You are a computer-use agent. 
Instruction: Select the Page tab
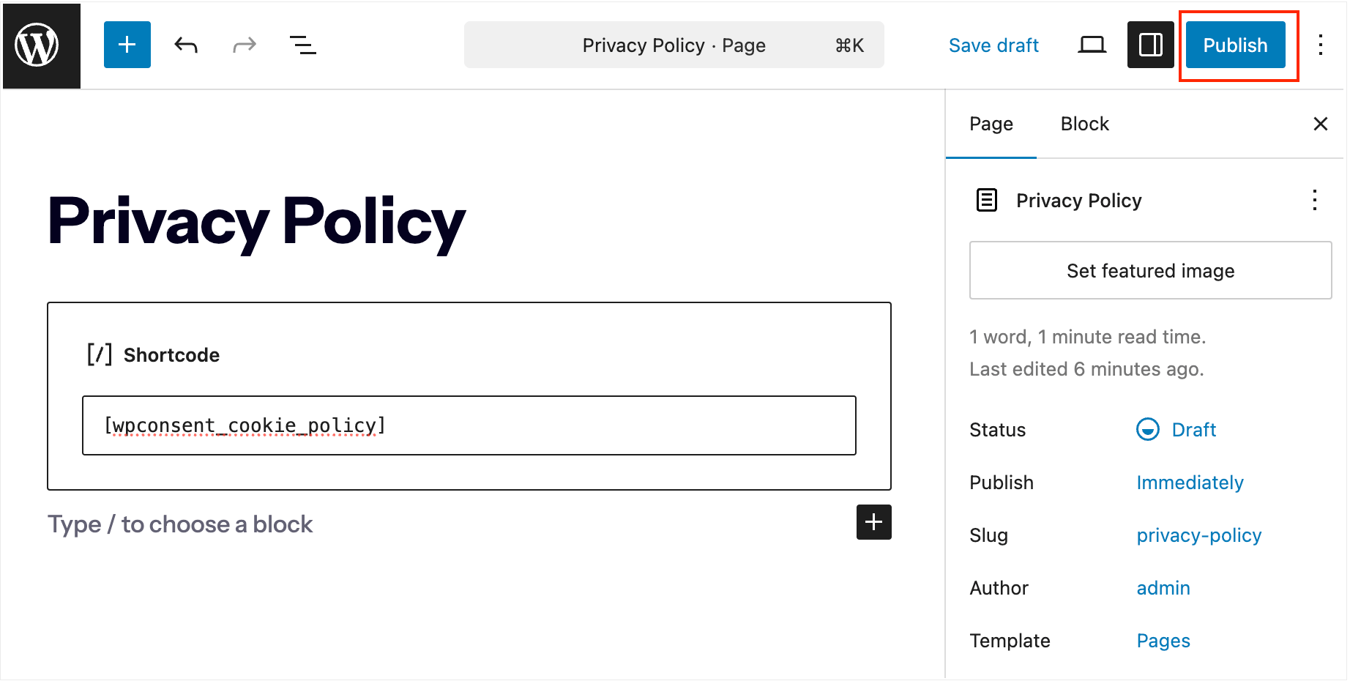[x=991, y=124]
